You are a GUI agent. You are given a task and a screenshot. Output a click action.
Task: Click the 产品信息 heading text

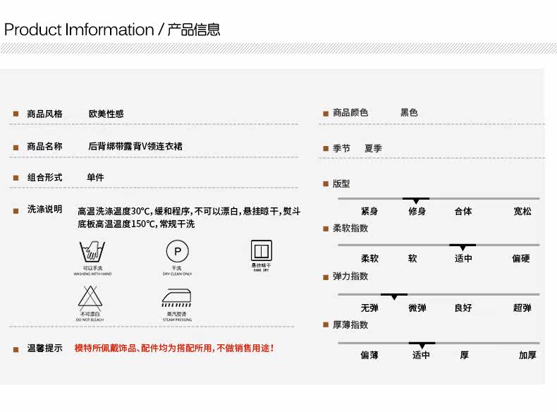click(194, 30)
